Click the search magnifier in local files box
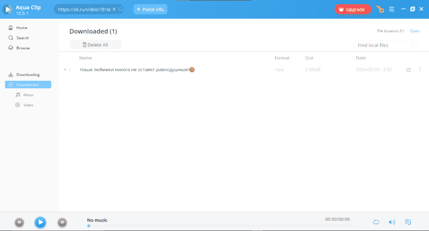Viewport: 429px width, 231px height. 412,45
